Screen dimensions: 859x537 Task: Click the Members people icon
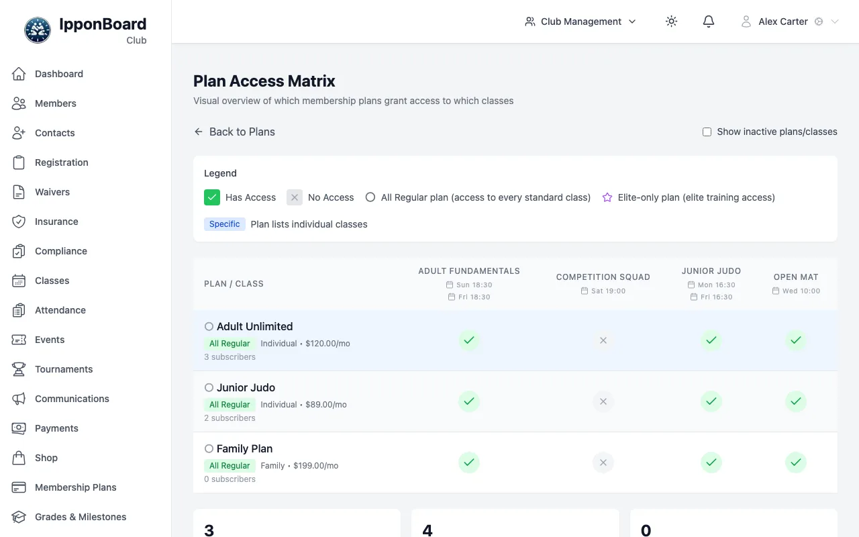19,103
